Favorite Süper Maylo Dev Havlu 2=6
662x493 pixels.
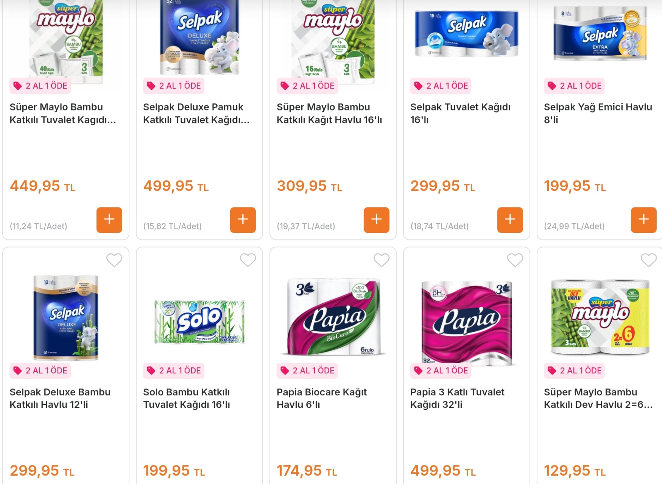(649, 260)
